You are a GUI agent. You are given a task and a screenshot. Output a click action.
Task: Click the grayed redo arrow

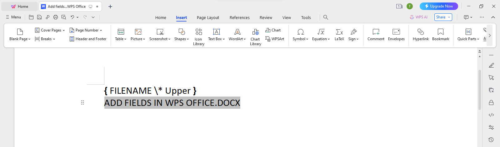85,17
